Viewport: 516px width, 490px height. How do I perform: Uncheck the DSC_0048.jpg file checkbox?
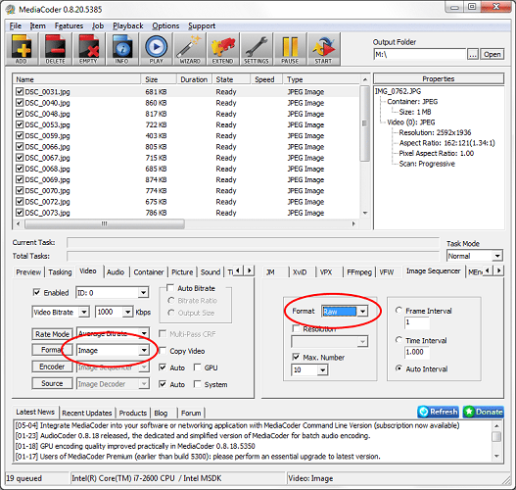point(20,114)
